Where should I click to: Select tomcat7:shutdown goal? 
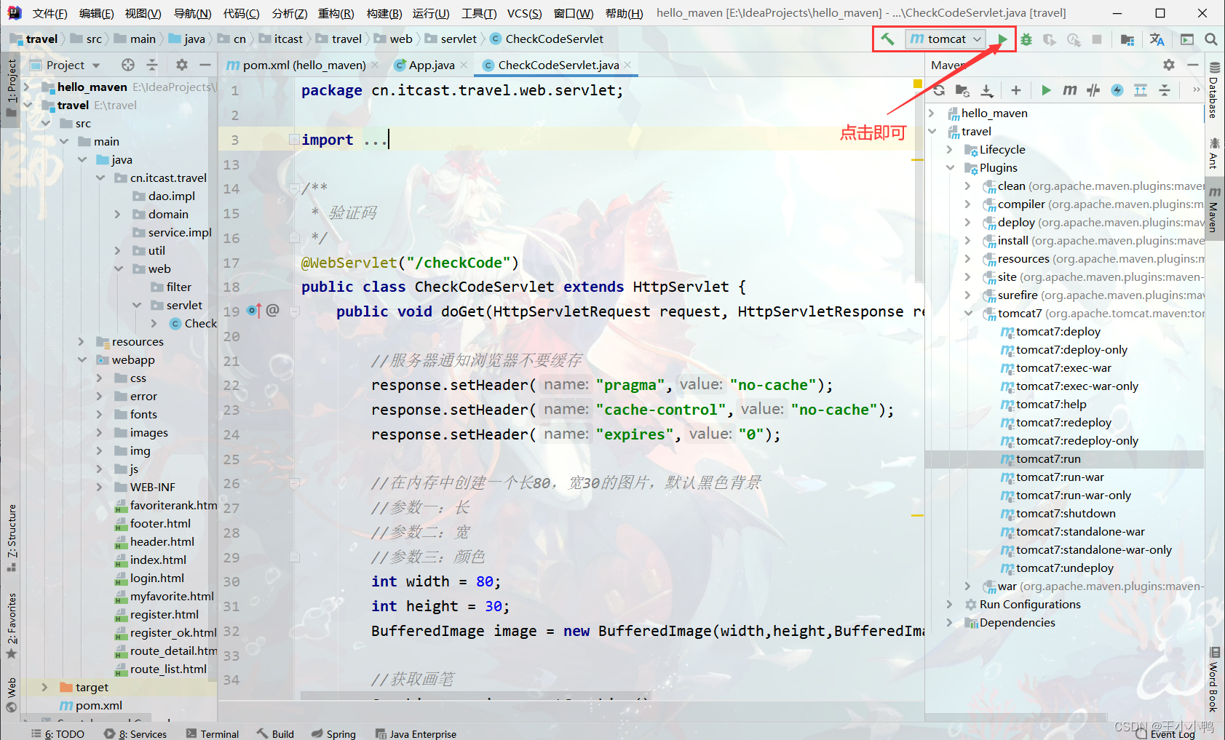[x=1065, y=513]
